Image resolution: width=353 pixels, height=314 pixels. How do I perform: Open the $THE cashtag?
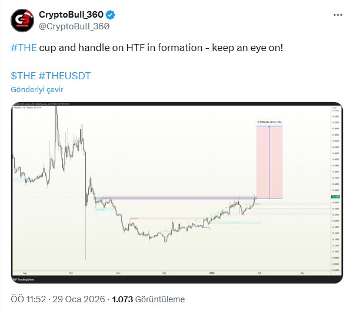tap(24, 76)
